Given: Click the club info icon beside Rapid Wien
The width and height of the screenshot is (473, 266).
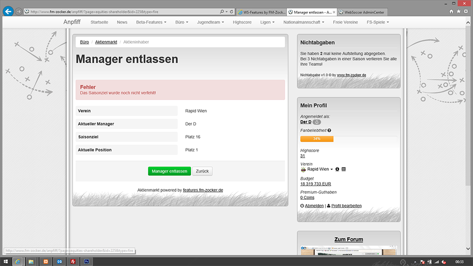Looking at the screenshot, I should coord(337,169).
